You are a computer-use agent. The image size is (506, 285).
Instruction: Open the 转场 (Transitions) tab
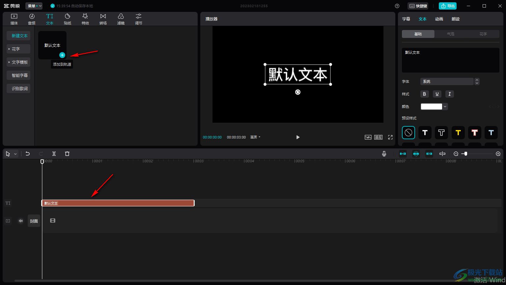(103, 19)
